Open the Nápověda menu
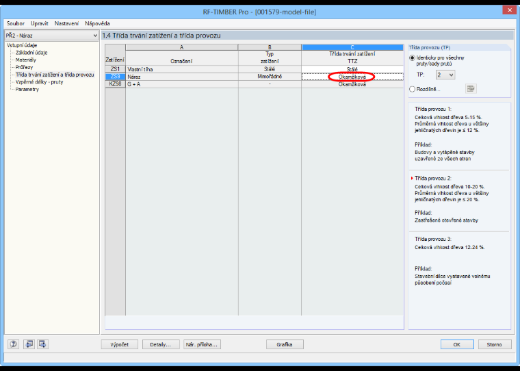520x371 pixels. (x=97, y=23)
